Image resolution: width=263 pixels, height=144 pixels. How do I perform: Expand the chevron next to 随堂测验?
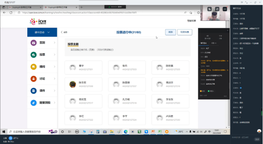(x=55, y=103)
